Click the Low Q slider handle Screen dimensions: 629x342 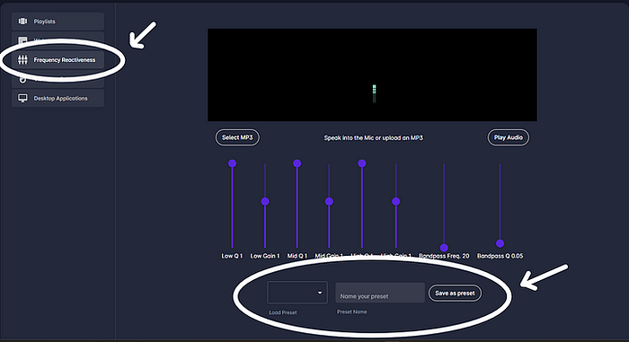tap(232, 163)
